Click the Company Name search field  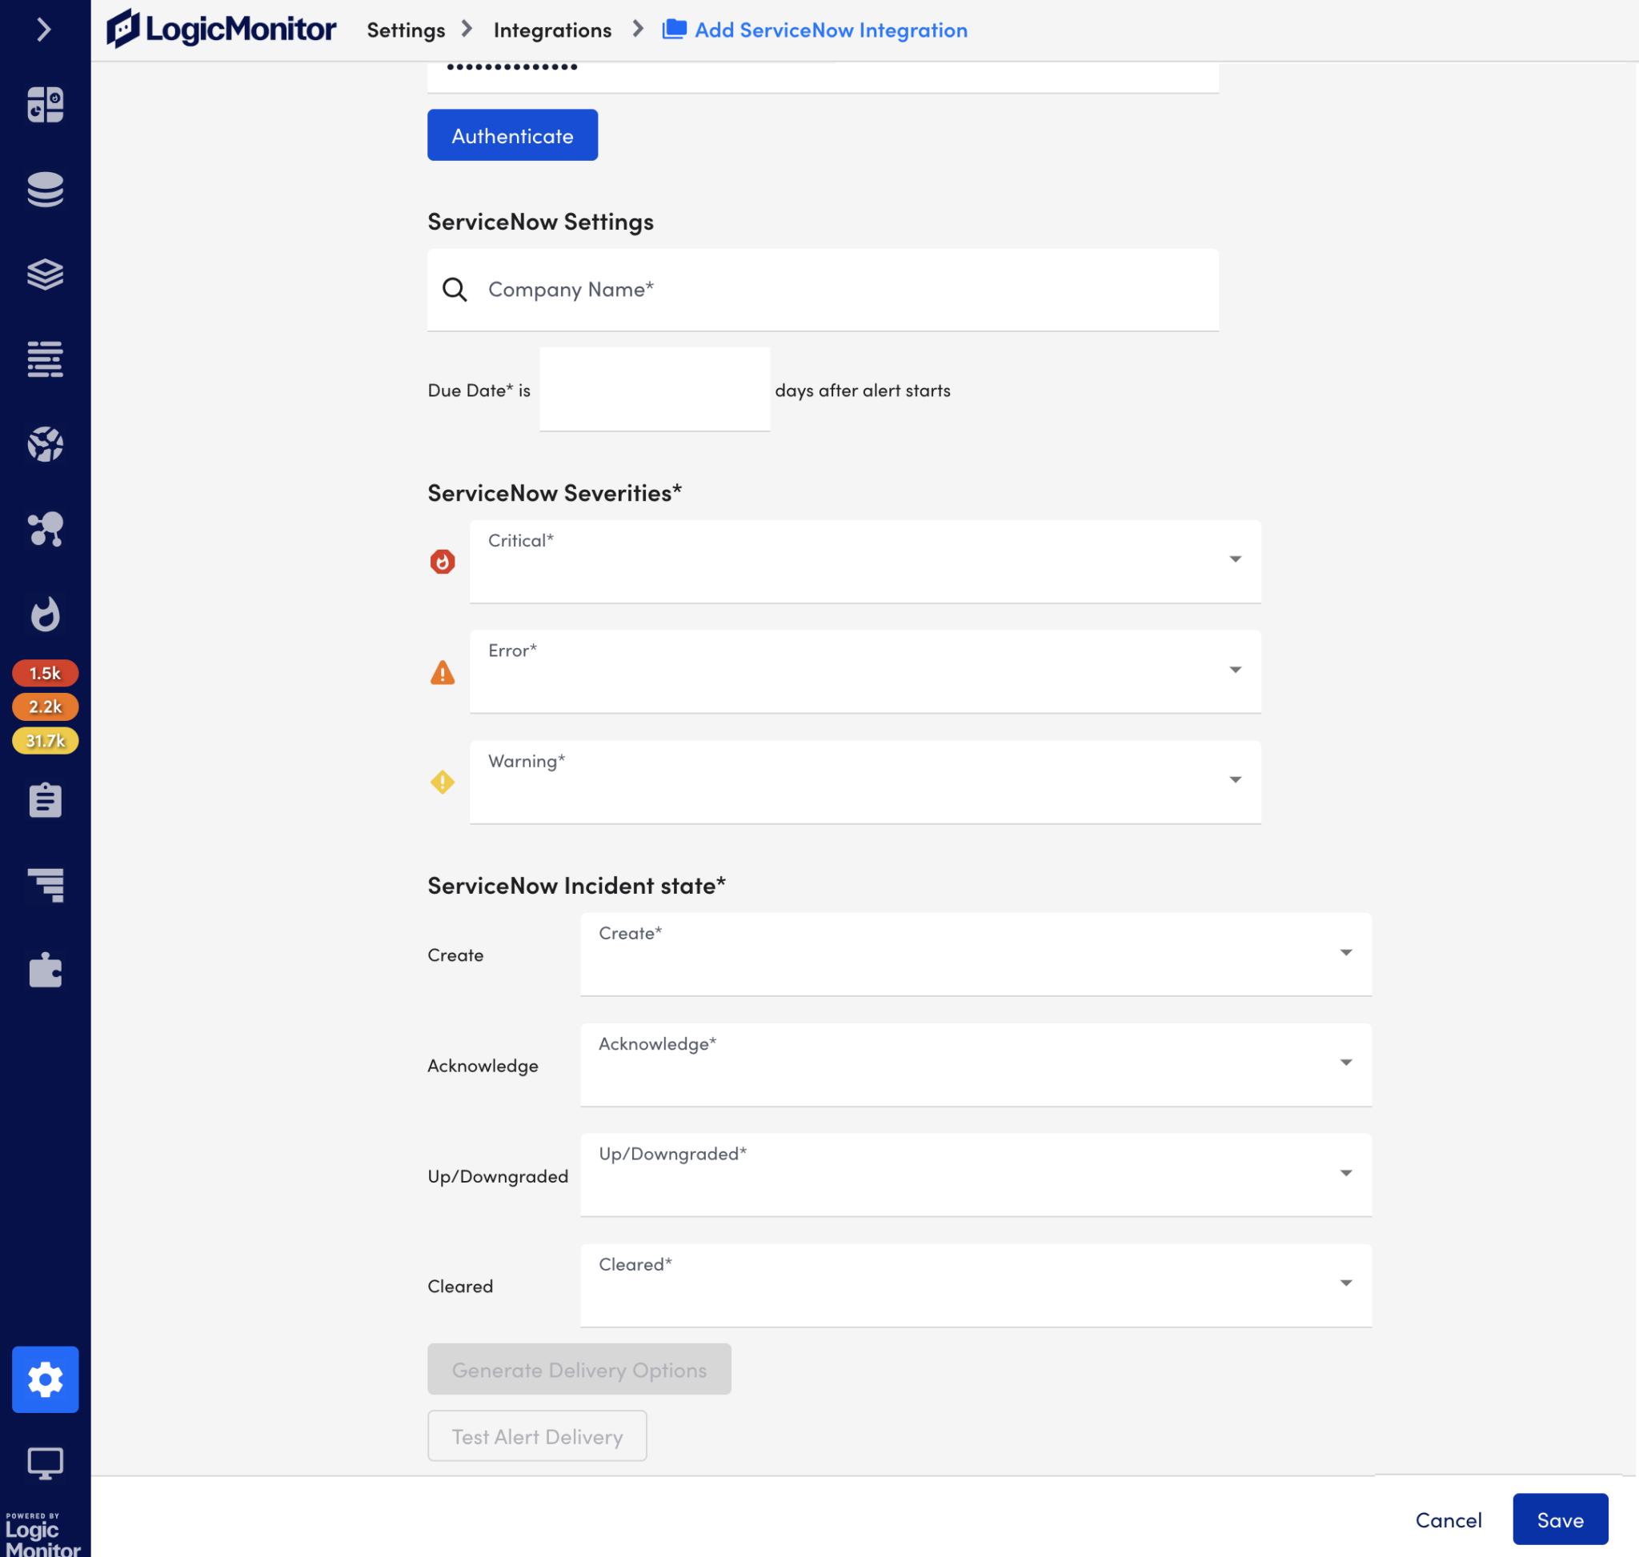tap(822, 290)
